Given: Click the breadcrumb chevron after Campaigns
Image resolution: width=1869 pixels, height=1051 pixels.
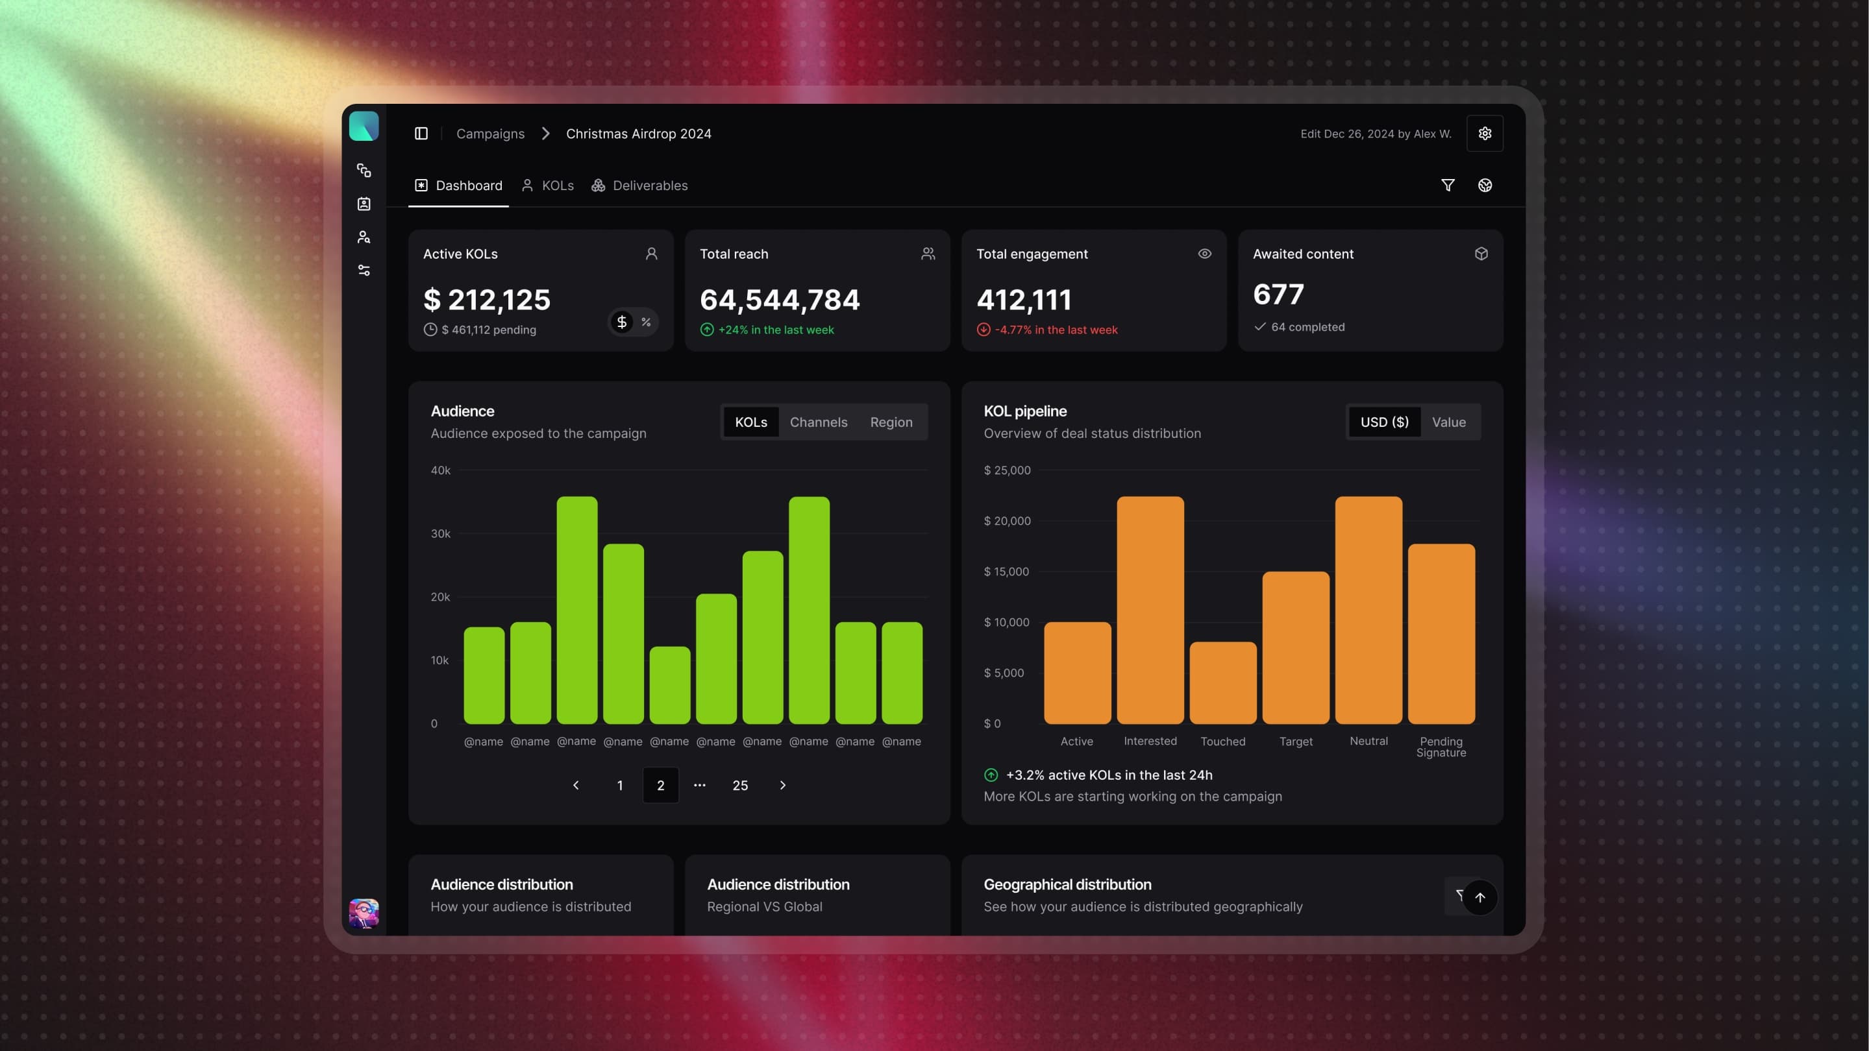Looking at the screenshot, I should click(545, 134).
